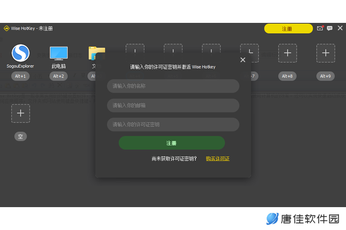Open the feedback chat bubble icon
The width and height of the screenshot is (346, 230).
(330, 28)
